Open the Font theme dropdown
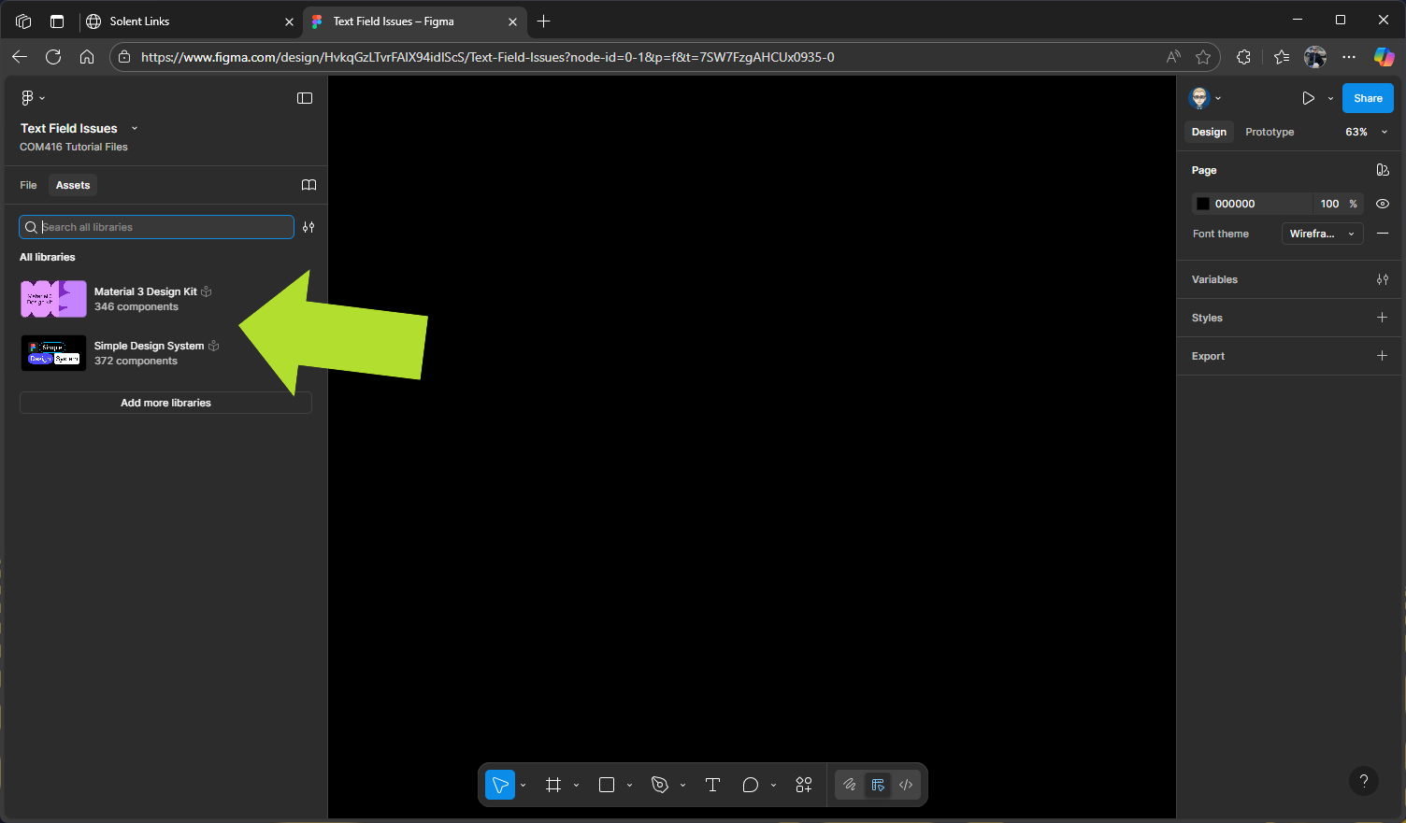The height and width of the screenshot is (823, 1406). tap(1322, 234)
